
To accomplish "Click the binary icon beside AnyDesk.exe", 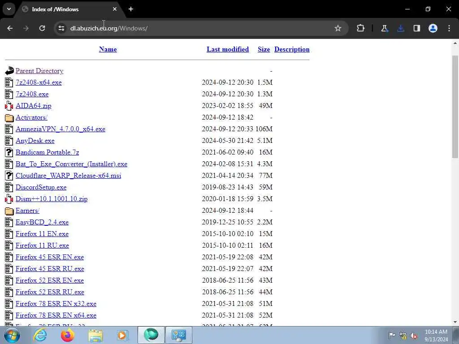I will pyautogui.click(x=9, y=141).
